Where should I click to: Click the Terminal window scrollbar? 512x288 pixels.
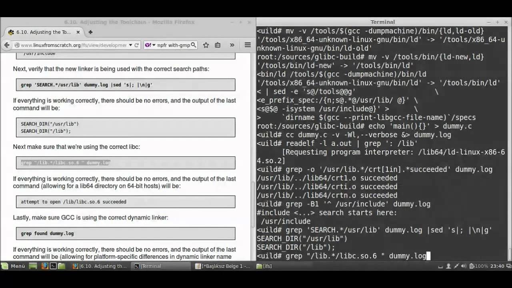pyautogui.click(x=510, y=254)
